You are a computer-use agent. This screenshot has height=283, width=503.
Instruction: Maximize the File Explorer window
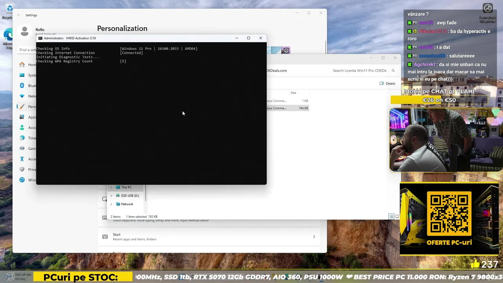(x=383, y=58)
